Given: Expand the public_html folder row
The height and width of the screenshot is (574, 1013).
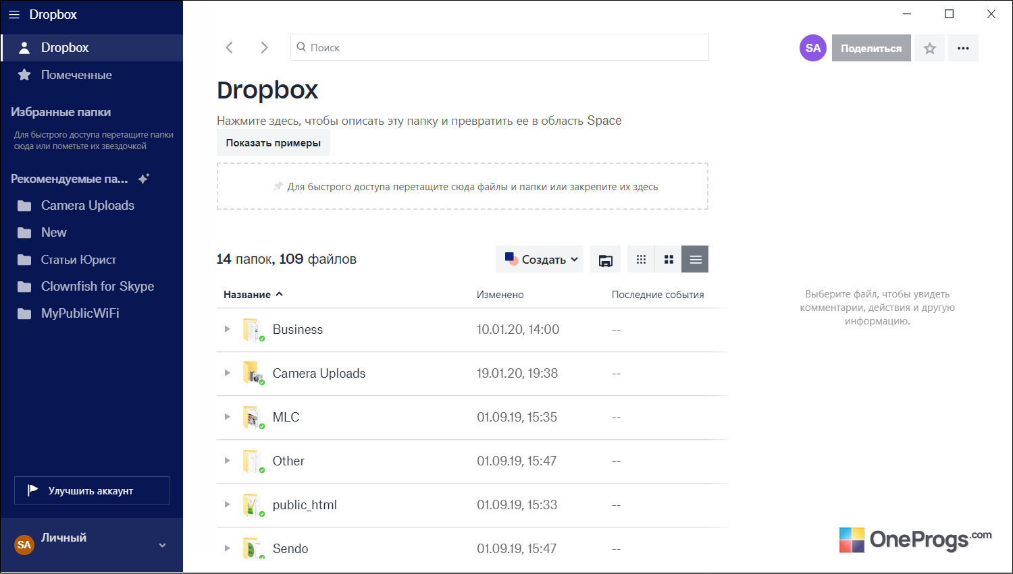Looking at the screenshot, I should pyautogui.click(x=228, y=505).
